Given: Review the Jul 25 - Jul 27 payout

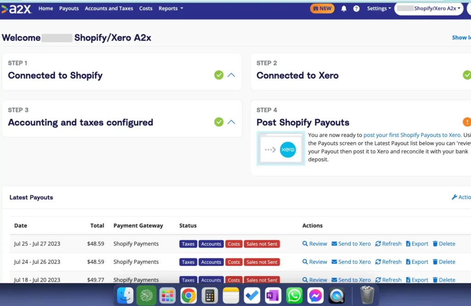Looking at the screenshot, I should (x=315, y=244).
